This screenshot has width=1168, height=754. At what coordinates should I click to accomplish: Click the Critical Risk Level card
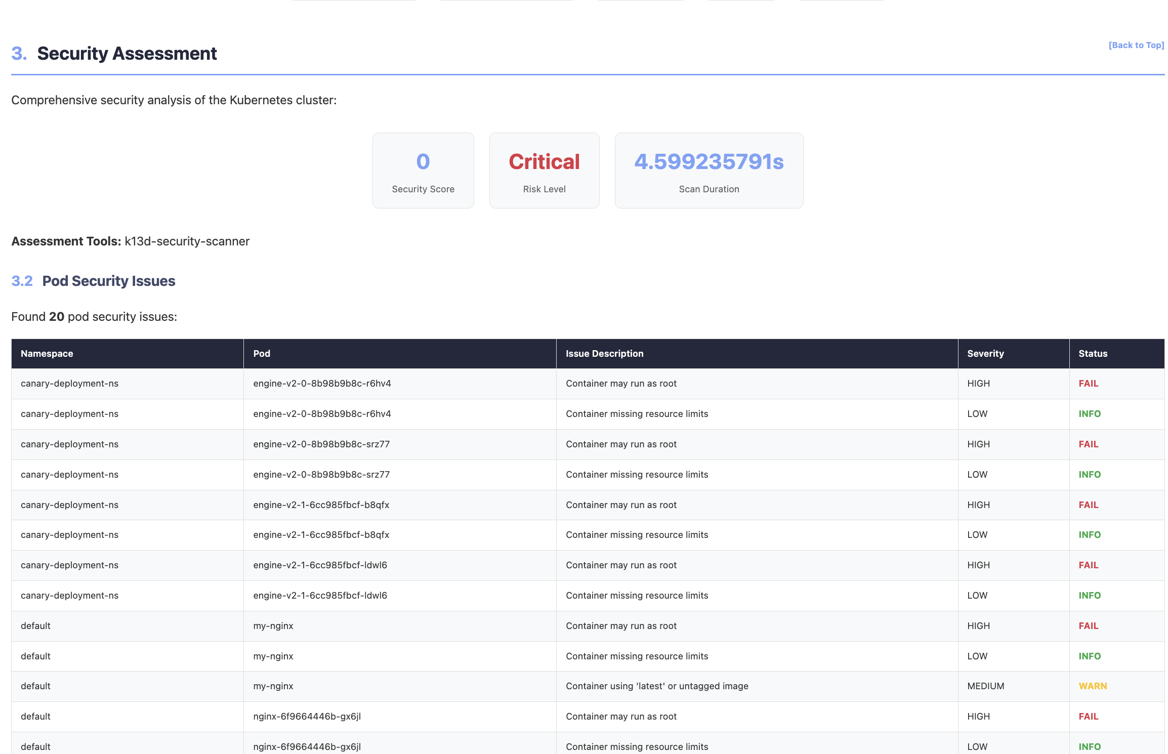click(544, 171)
